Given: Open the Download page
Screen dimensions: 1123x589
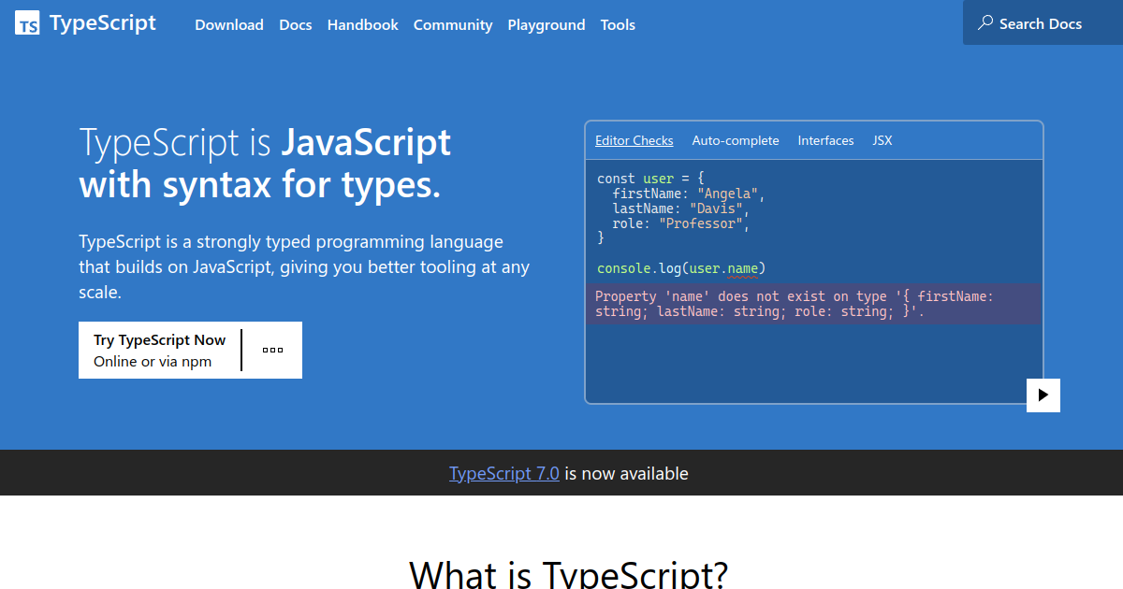Looking at the screenshot, I should click(x=229, y=25).
